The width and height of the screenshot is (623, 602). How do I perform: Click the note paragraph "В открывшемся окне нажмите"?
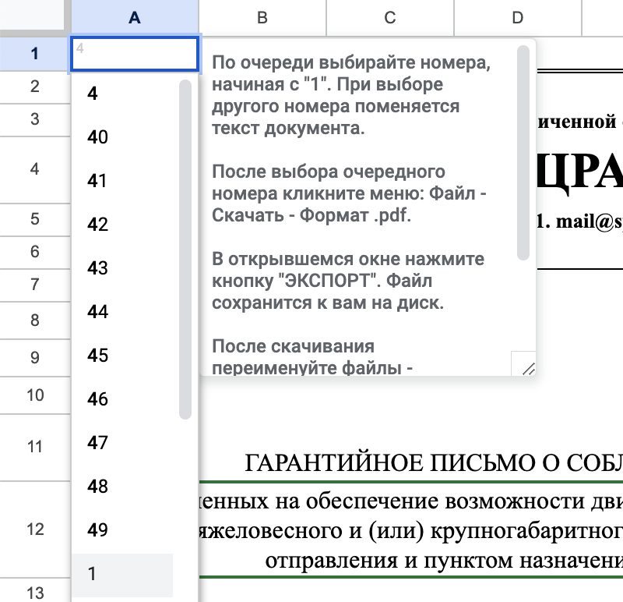tap(348, 281)
